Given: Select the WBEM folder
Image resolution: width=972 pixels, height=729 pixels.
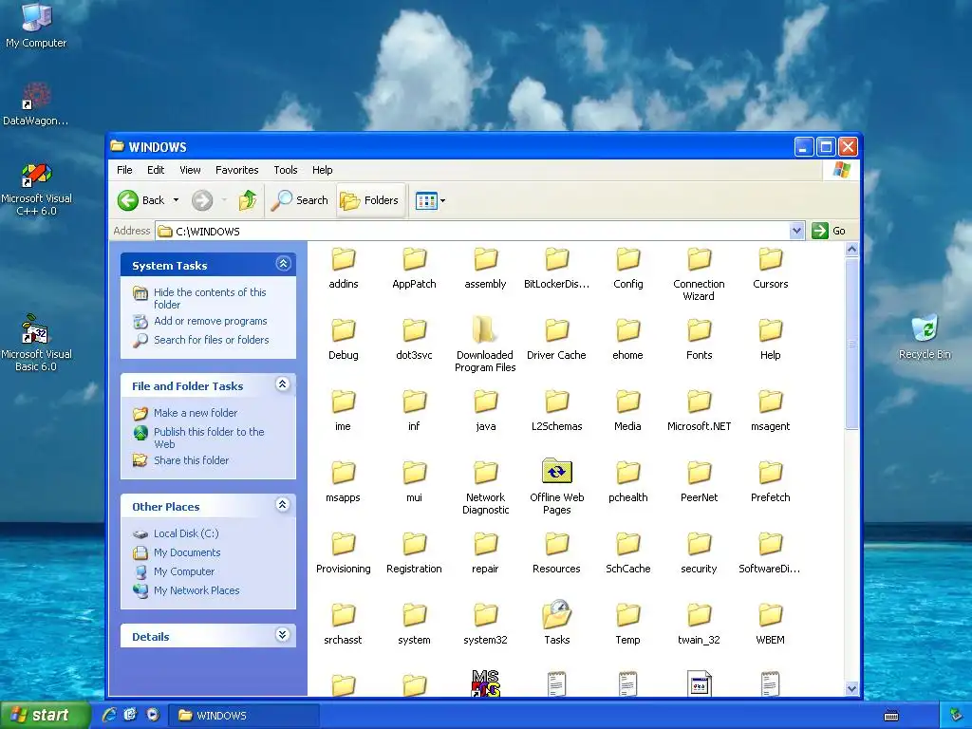Looking at the screenshot, I should pos(770,625).
